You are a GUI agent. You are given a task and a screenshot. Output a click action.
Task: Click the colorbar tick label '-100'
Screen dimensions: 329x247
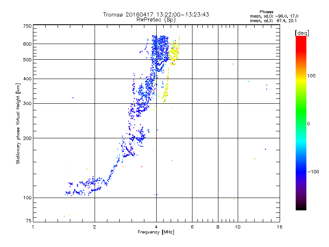click(x=313, y=172)
